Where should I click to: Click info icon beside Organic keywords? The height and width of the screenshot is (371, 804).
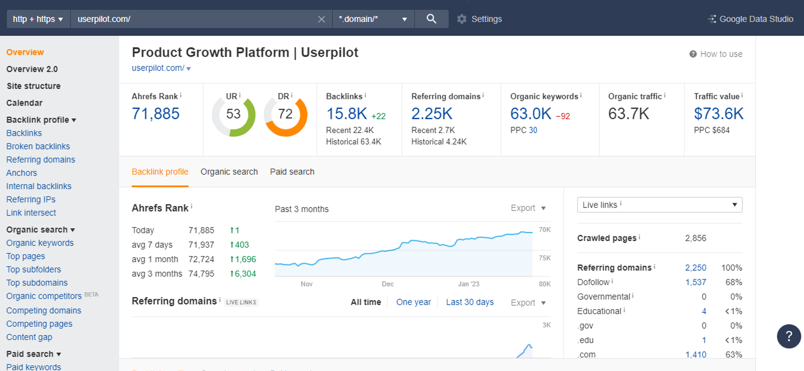581,95
